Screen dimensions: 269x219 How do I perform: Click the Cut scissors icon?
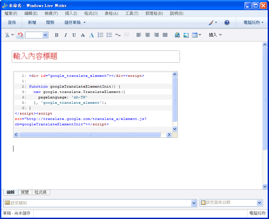tap(7, 35)
